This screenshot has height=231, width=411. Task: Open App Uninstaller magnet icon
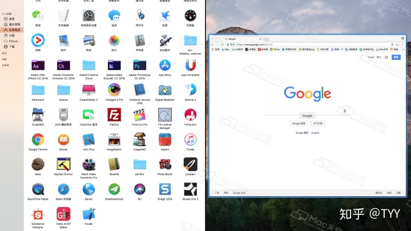pyautogui.click(x=190, y=65)
